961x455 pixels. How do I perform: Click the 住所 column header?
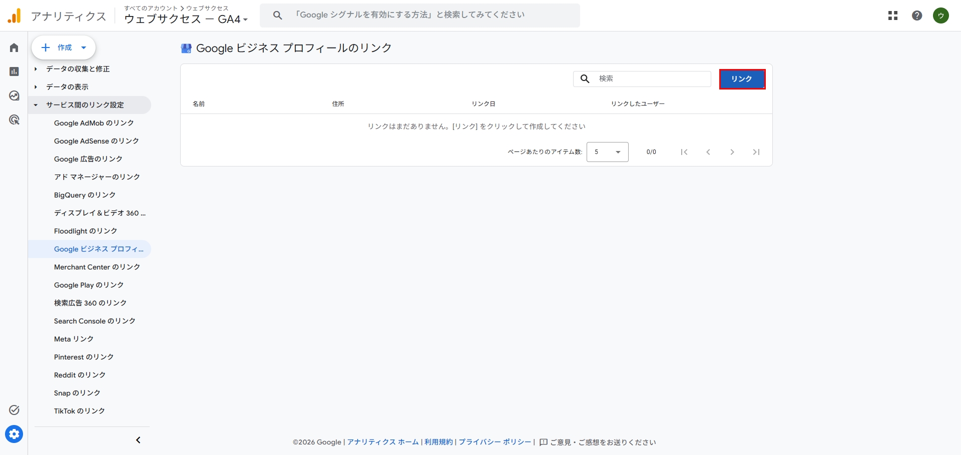(x=338, y=104)
